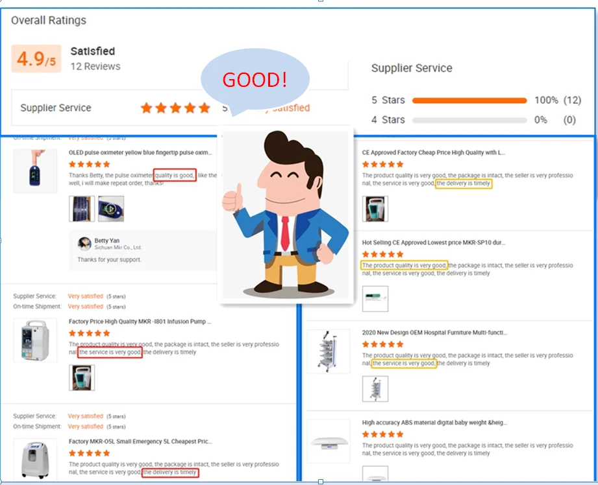Open OLED pulse oximeter product title
Screen dimensions: 598x485
click(x=140, y=152)
